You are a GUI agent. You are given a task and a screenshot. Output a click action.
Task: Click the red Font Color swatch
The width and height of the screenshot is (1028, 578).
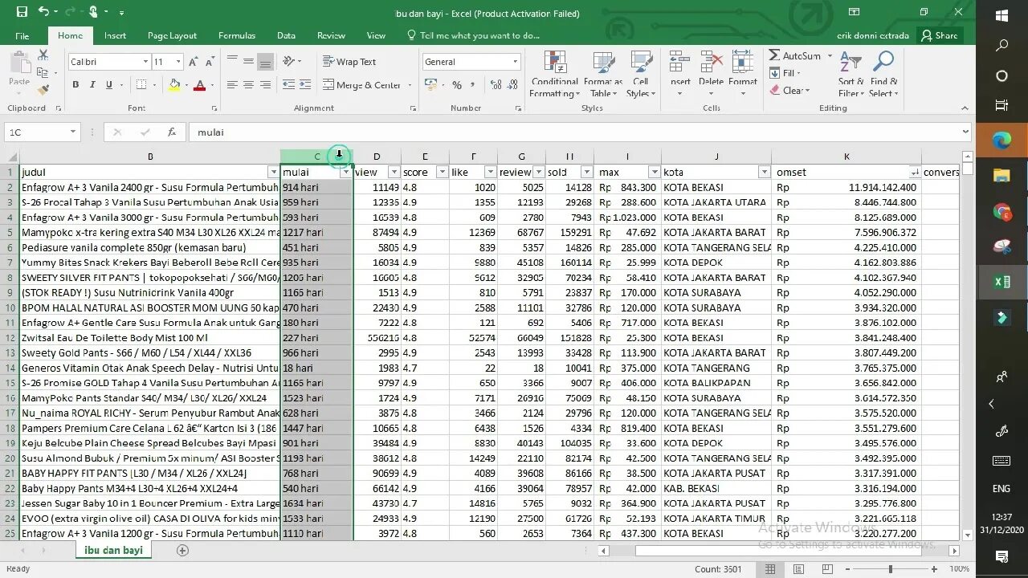(x=200, y=85)
